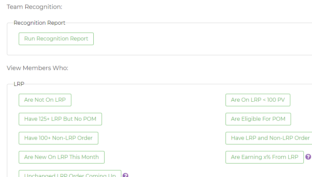View members Are New On LRP This Month

61,157
